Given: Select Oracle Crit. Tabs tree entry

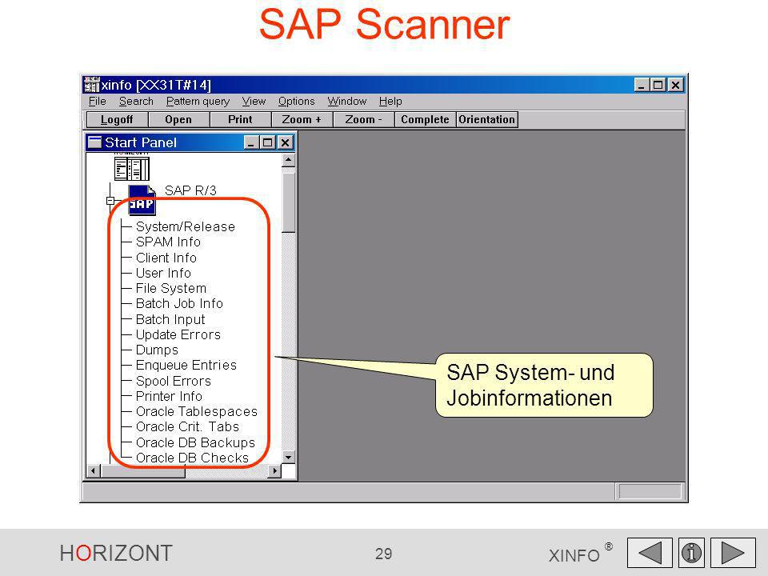Looking at the screenshot, I should [187, 426].
